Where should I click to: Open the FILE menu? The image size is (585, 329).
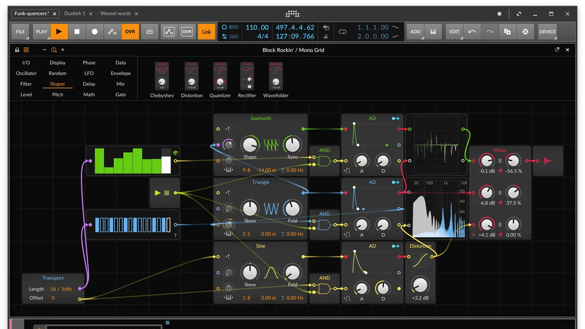pos(20,32)
